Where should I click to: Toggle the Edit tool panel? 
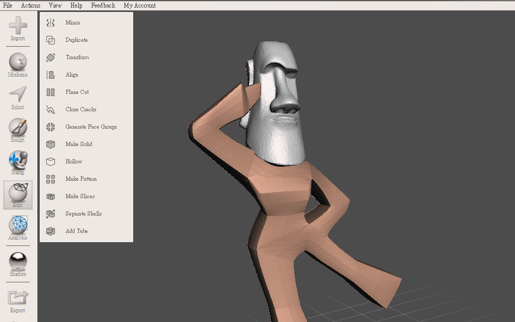coord(18,195)
